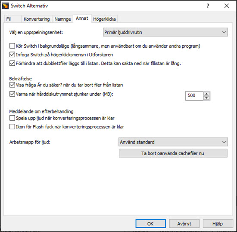Decrease the disk space MB value with down arrow
Viewport: 237px width, 232px height.
pyautogui.click(x=206, y=98)
